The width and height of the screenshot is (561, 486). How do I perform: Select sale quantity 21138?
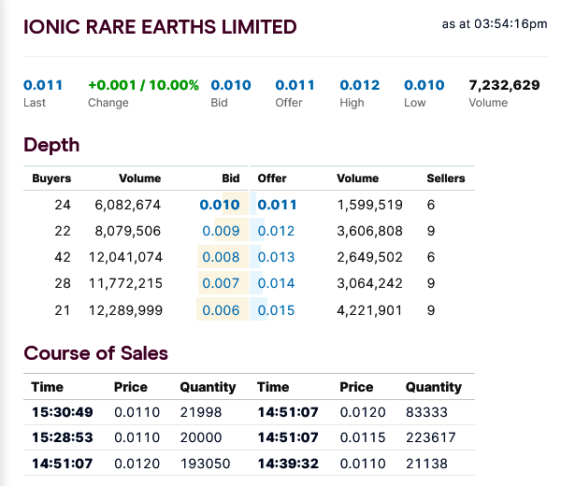point(426,464)
